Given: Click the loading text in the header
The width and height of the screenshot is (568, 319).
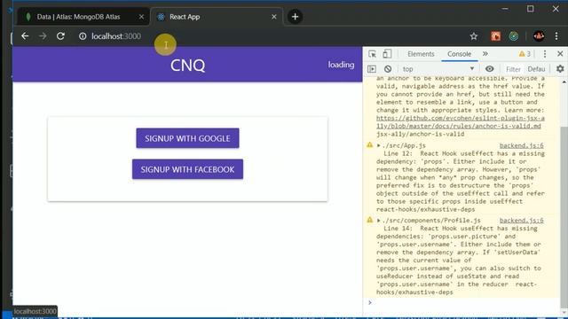Looking at the screenshot, I should coord(341,65).
